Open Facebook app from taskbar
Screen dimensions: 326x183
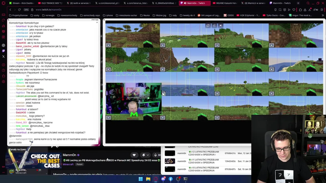pos(170,179)
